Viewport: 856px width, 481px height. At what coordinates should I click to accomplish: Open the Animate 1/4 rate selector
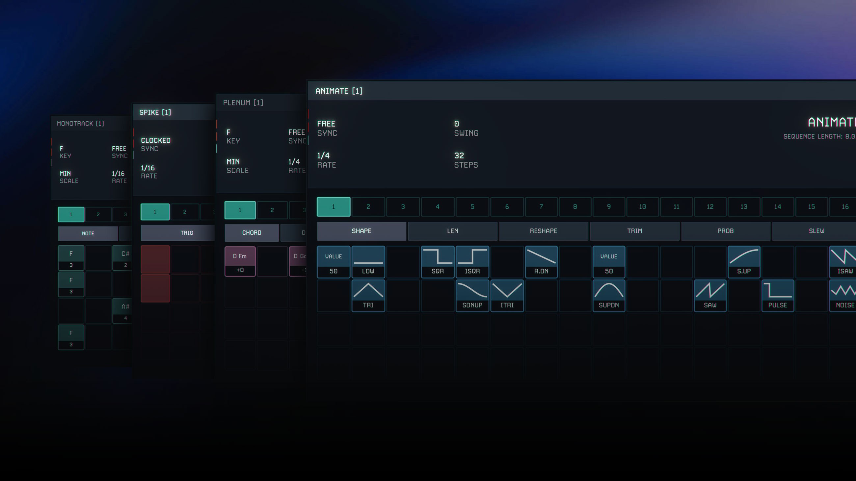[326, 160]
